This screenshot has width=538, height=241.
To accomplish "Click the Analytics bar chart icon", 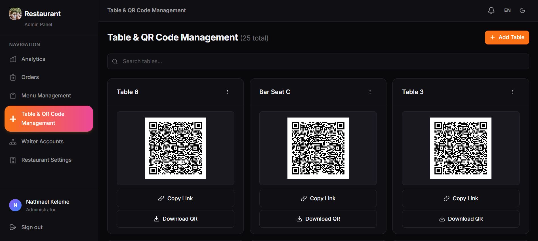I will 13,59.
